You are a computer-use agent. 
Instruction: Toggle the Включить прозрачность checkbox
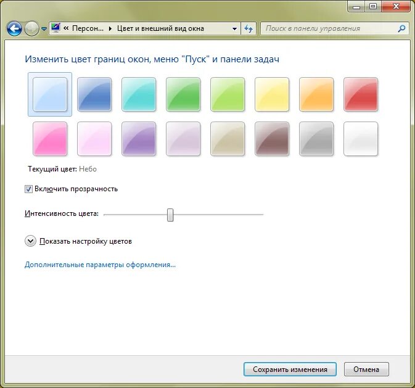click(28, 189)
